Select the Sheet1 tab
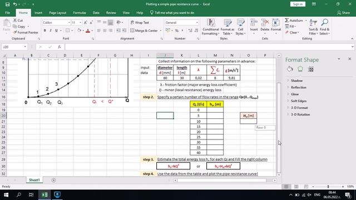The height and width of the screenshot is (200, 356). [34, 180]
